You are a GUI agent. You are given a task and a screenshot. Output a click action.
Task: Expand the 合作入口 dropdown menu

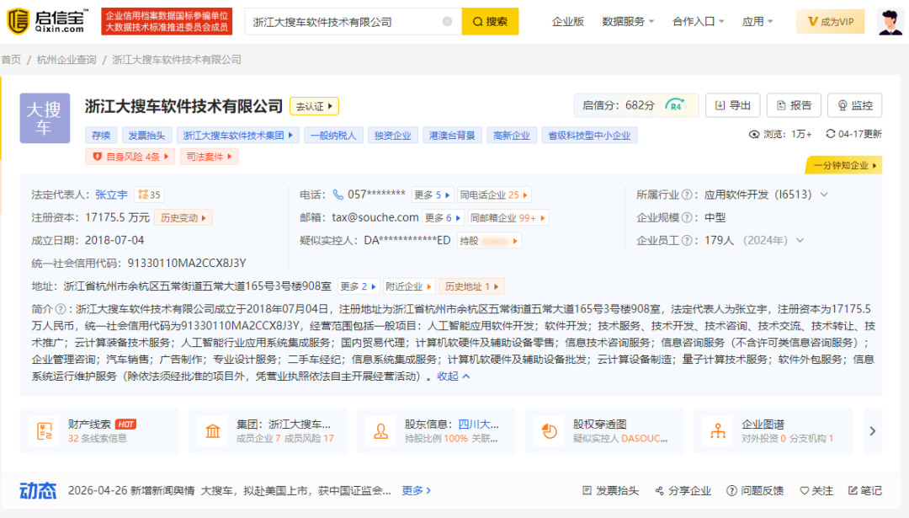pos(698,21)
